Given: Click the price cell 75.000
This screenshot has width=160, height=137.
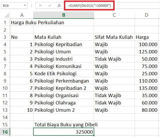Looking at the screenshot, I should tap(146, 66).
